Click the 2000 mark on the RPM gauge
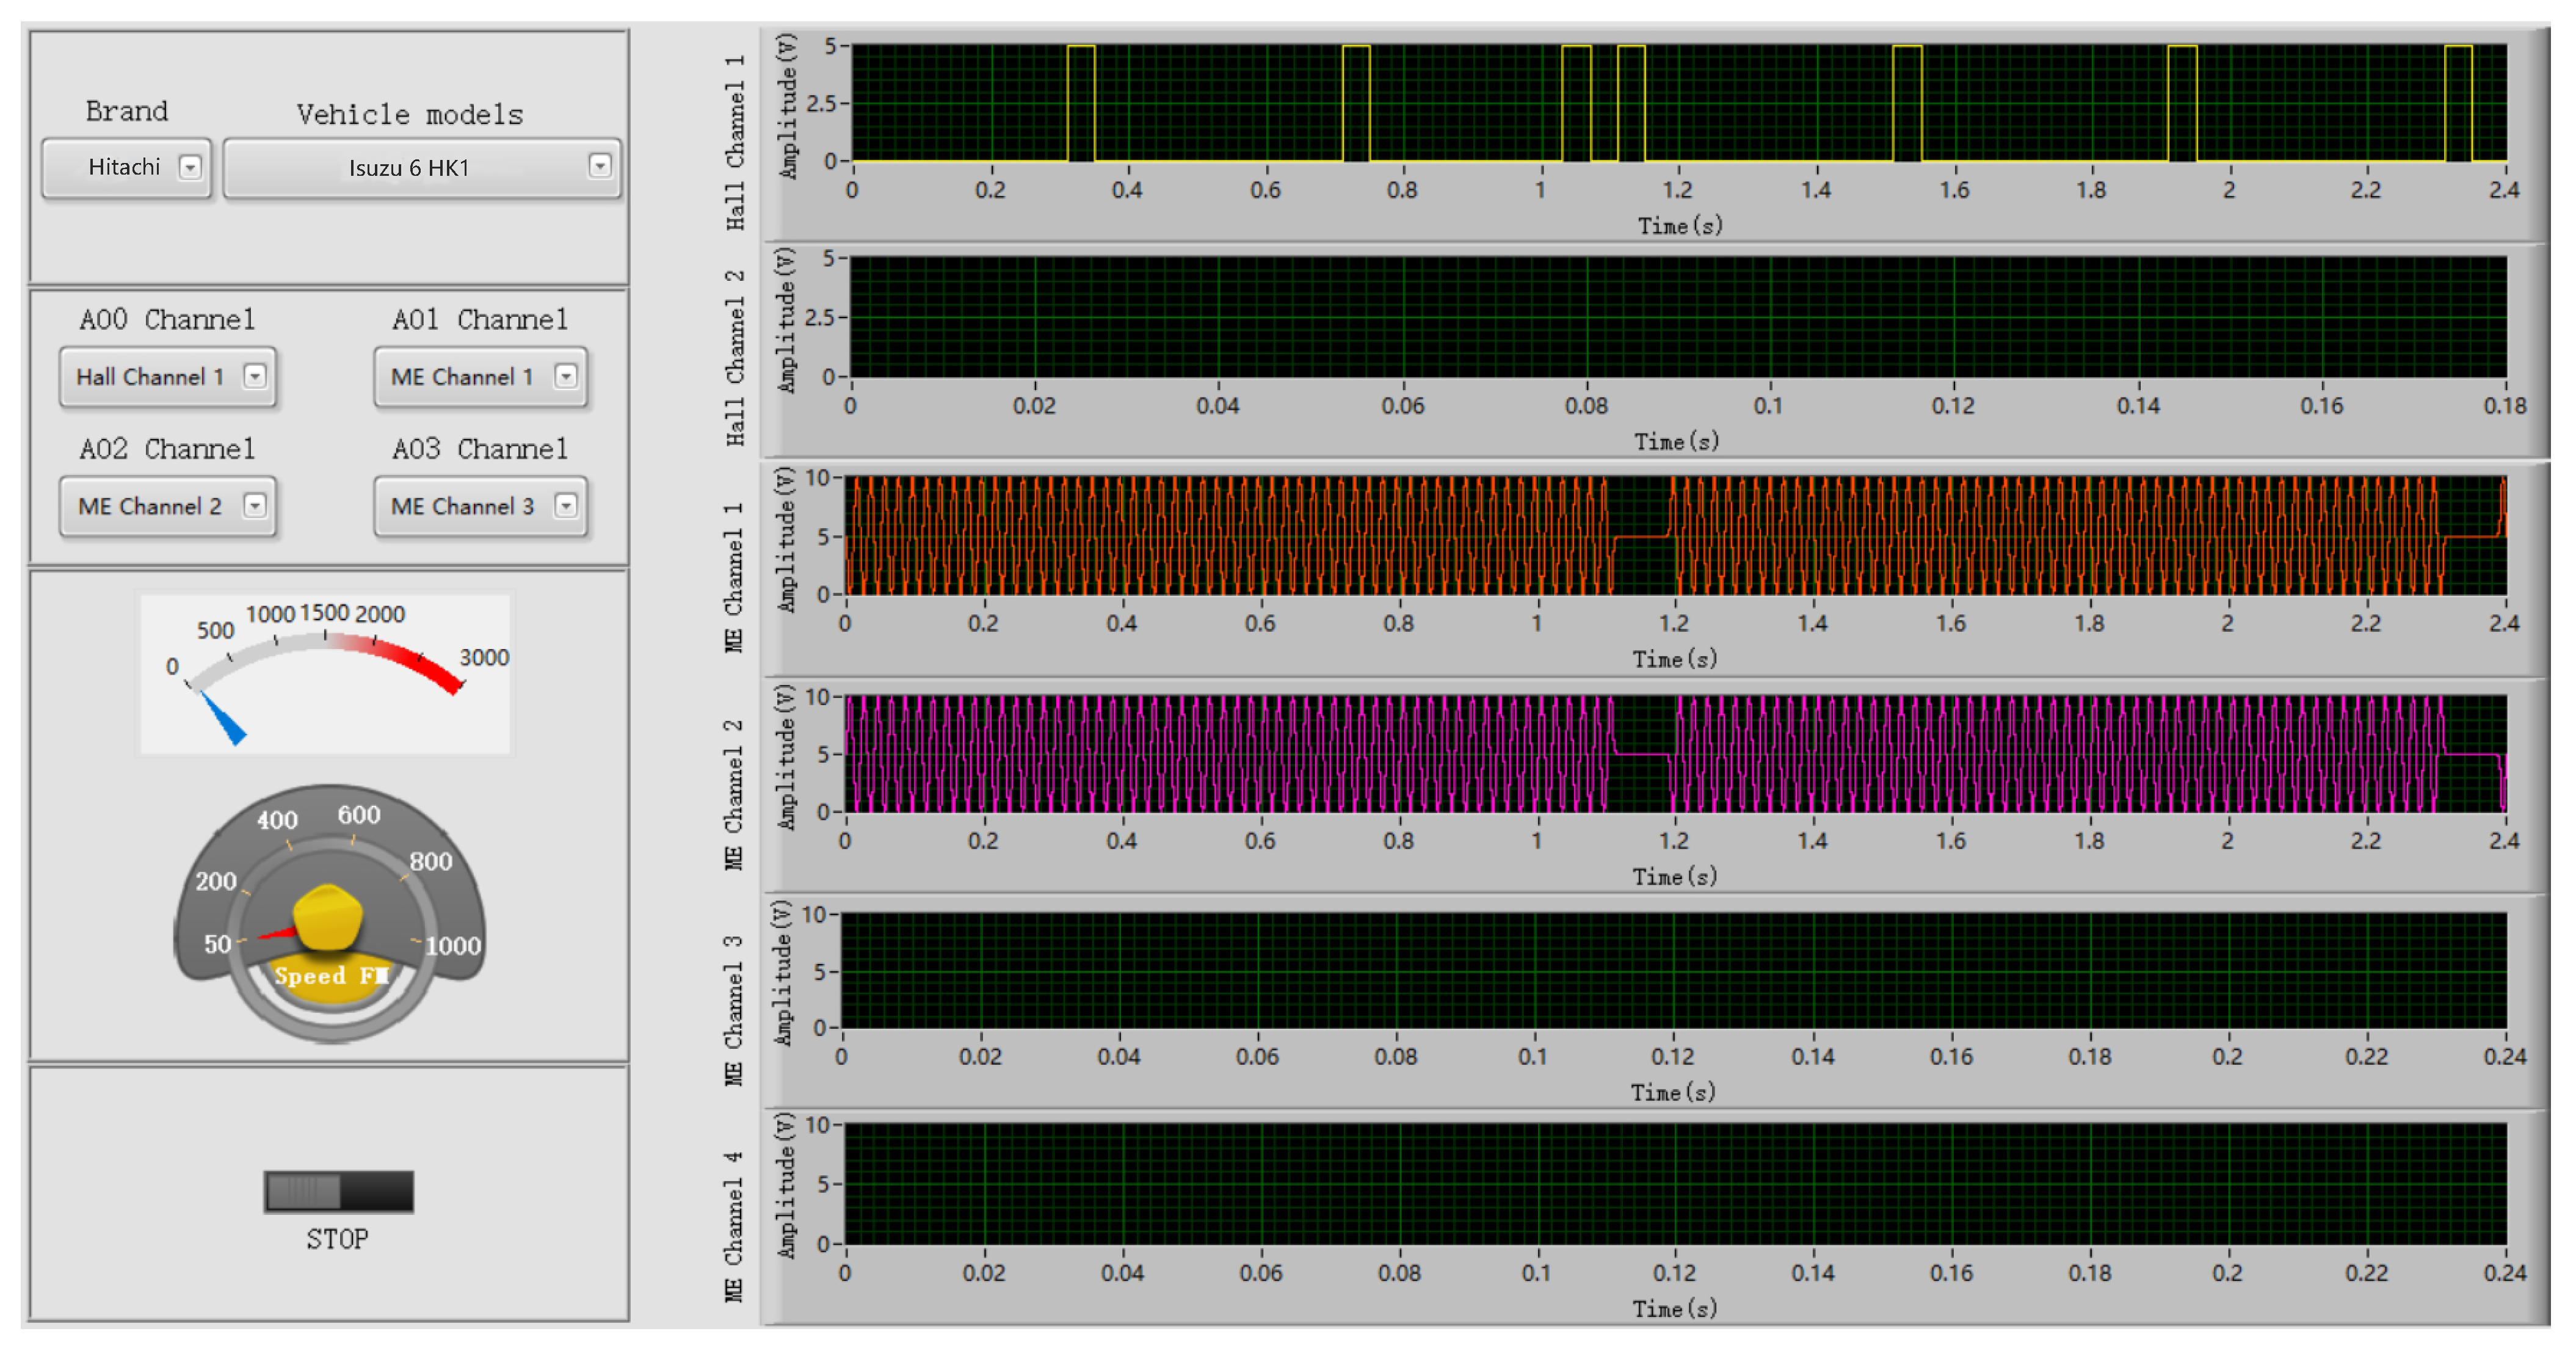The width and height of the screenshot is (2576, 1348). pyautogui.click(x=380, y=613)
